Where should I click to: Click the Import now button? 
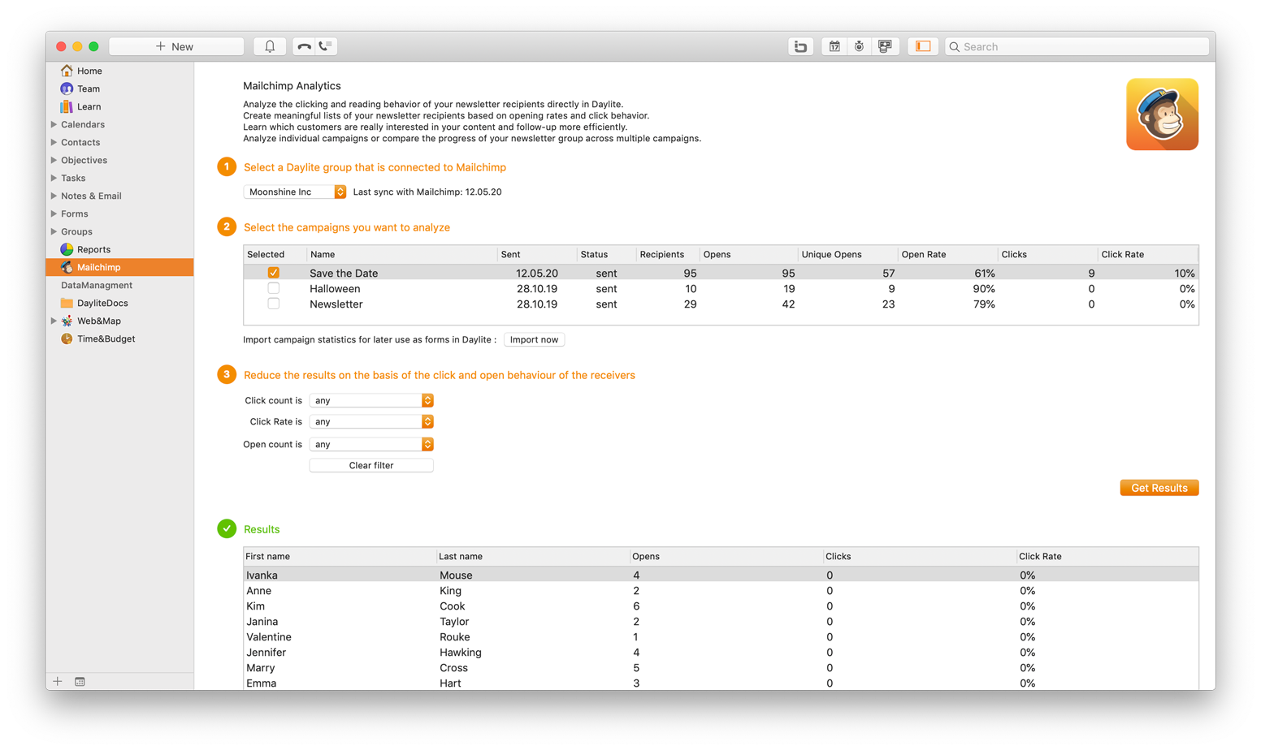pos(534,339)
